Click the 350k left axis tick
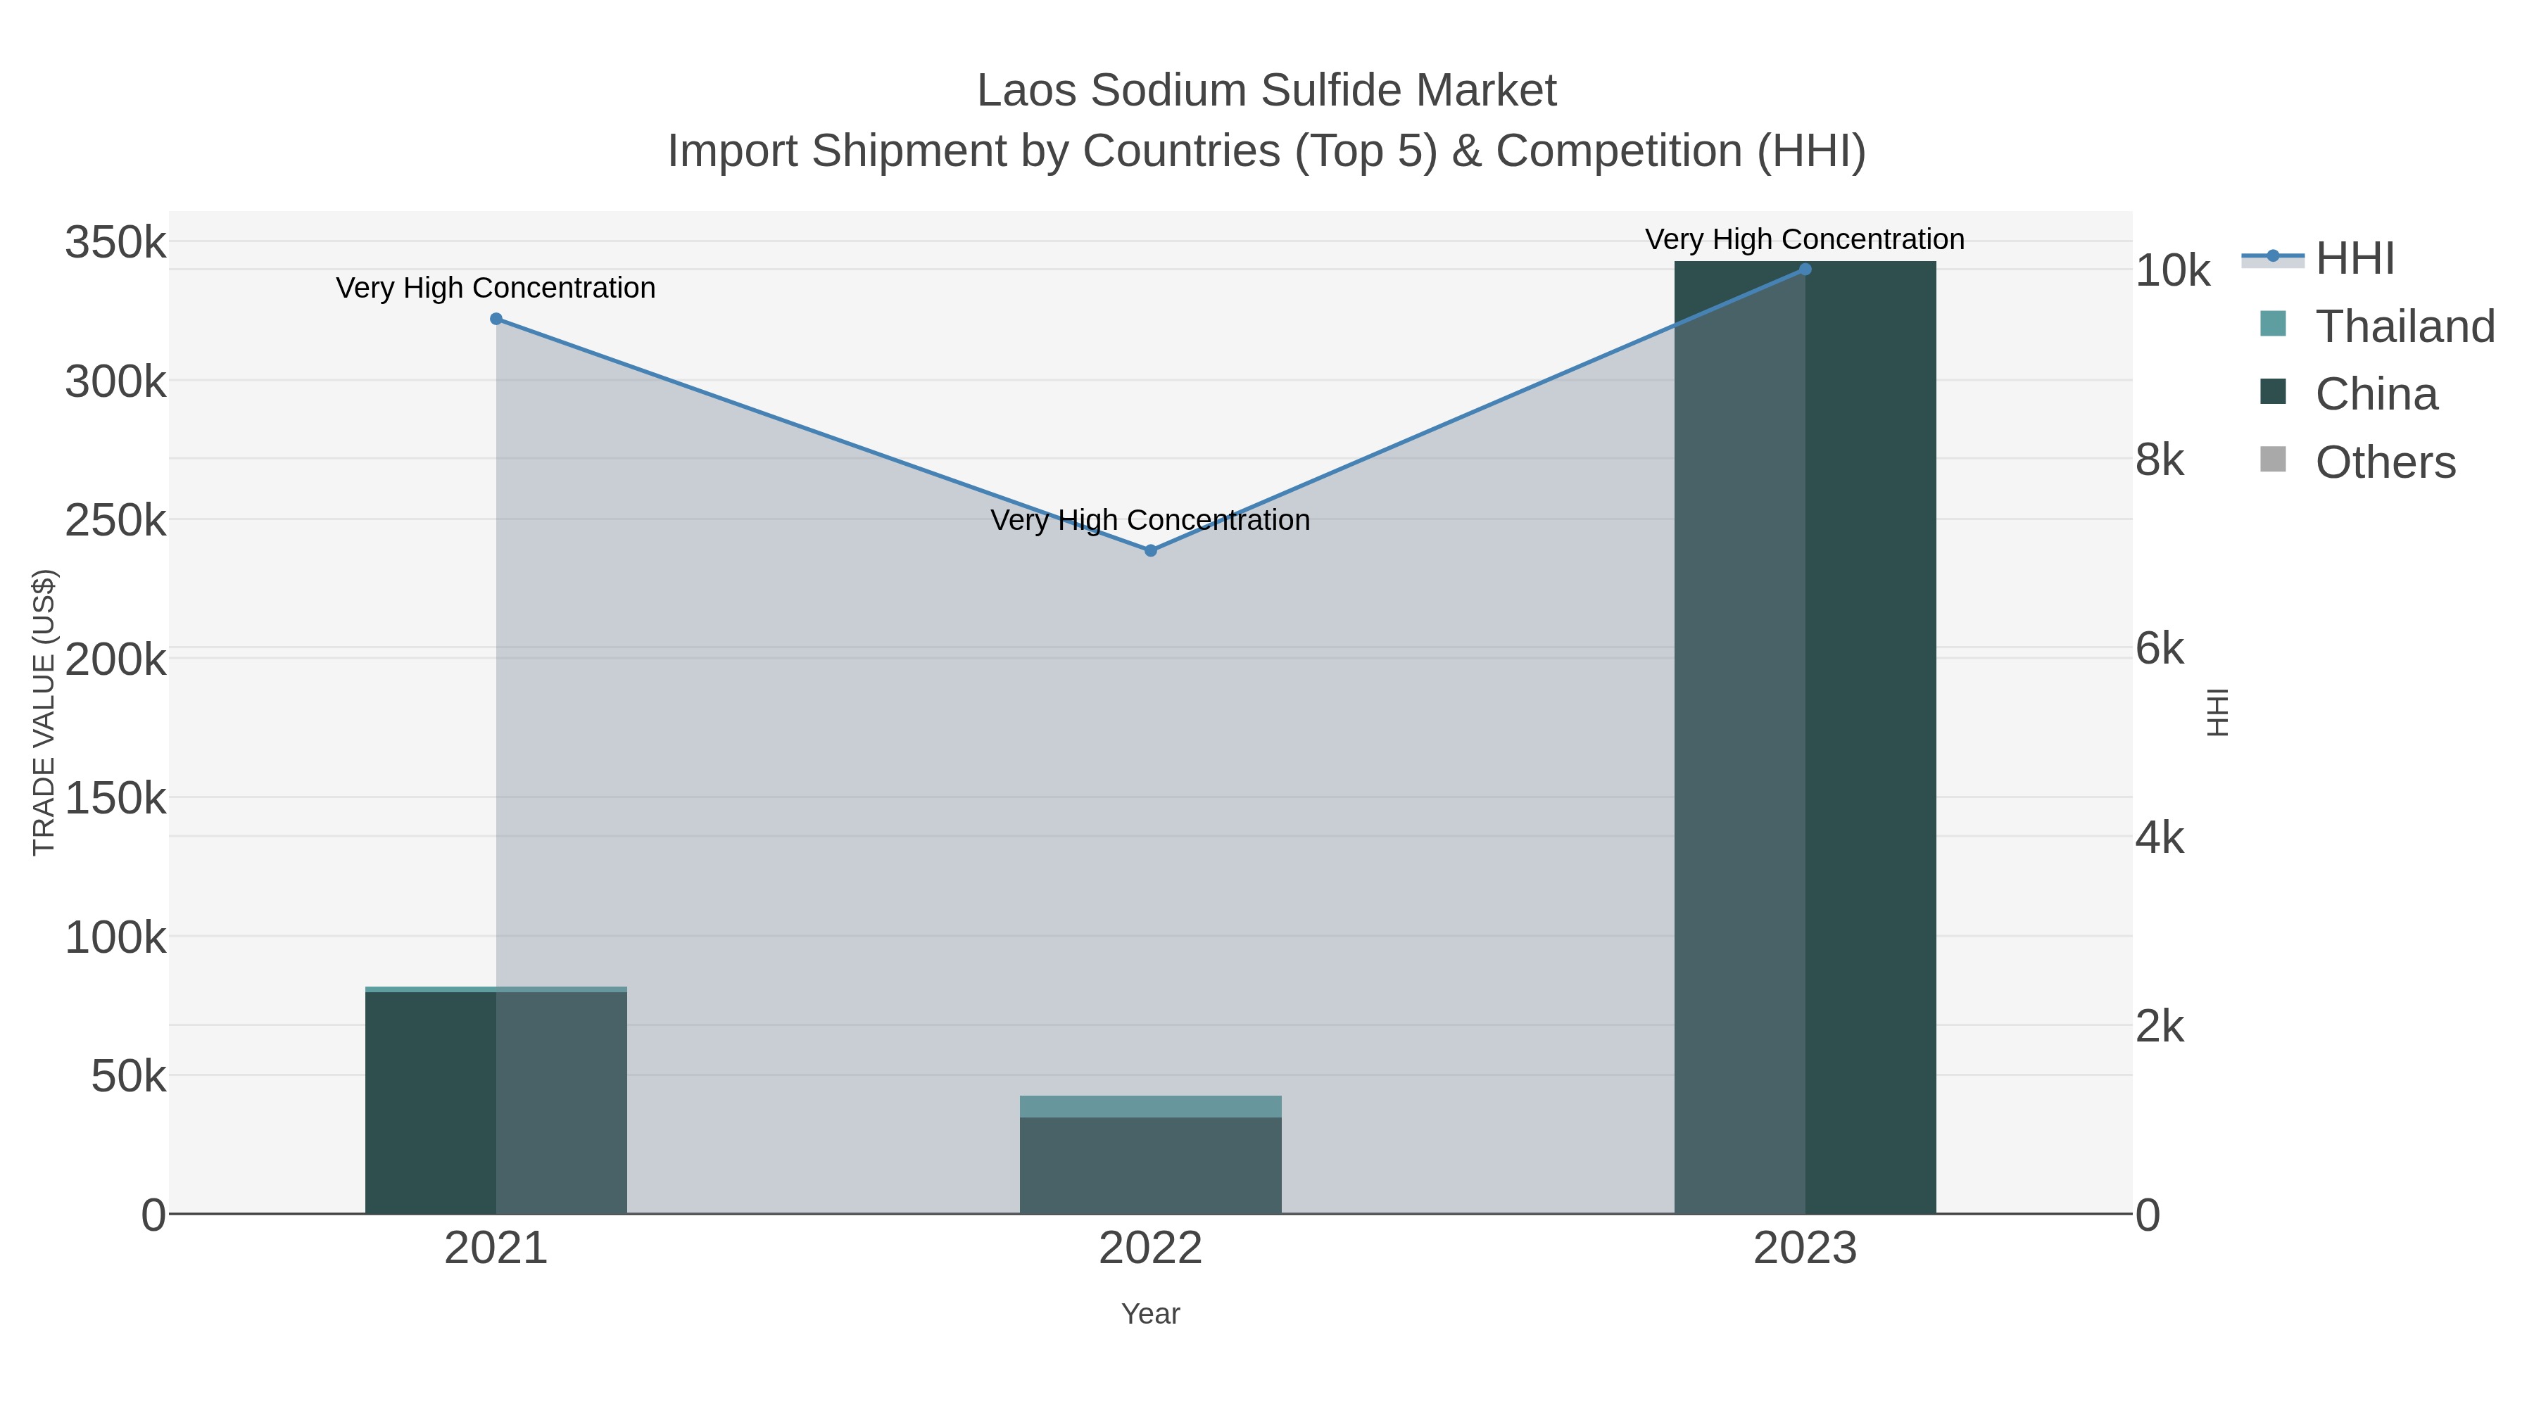This screenshot has height=1425, width=2534. click(116, 242)
